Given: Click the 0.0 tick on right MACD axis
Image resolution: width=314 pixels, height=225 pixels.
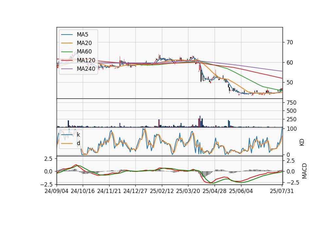Looking at the screenshot, I should pyautogui.click(x=291, y=172).
